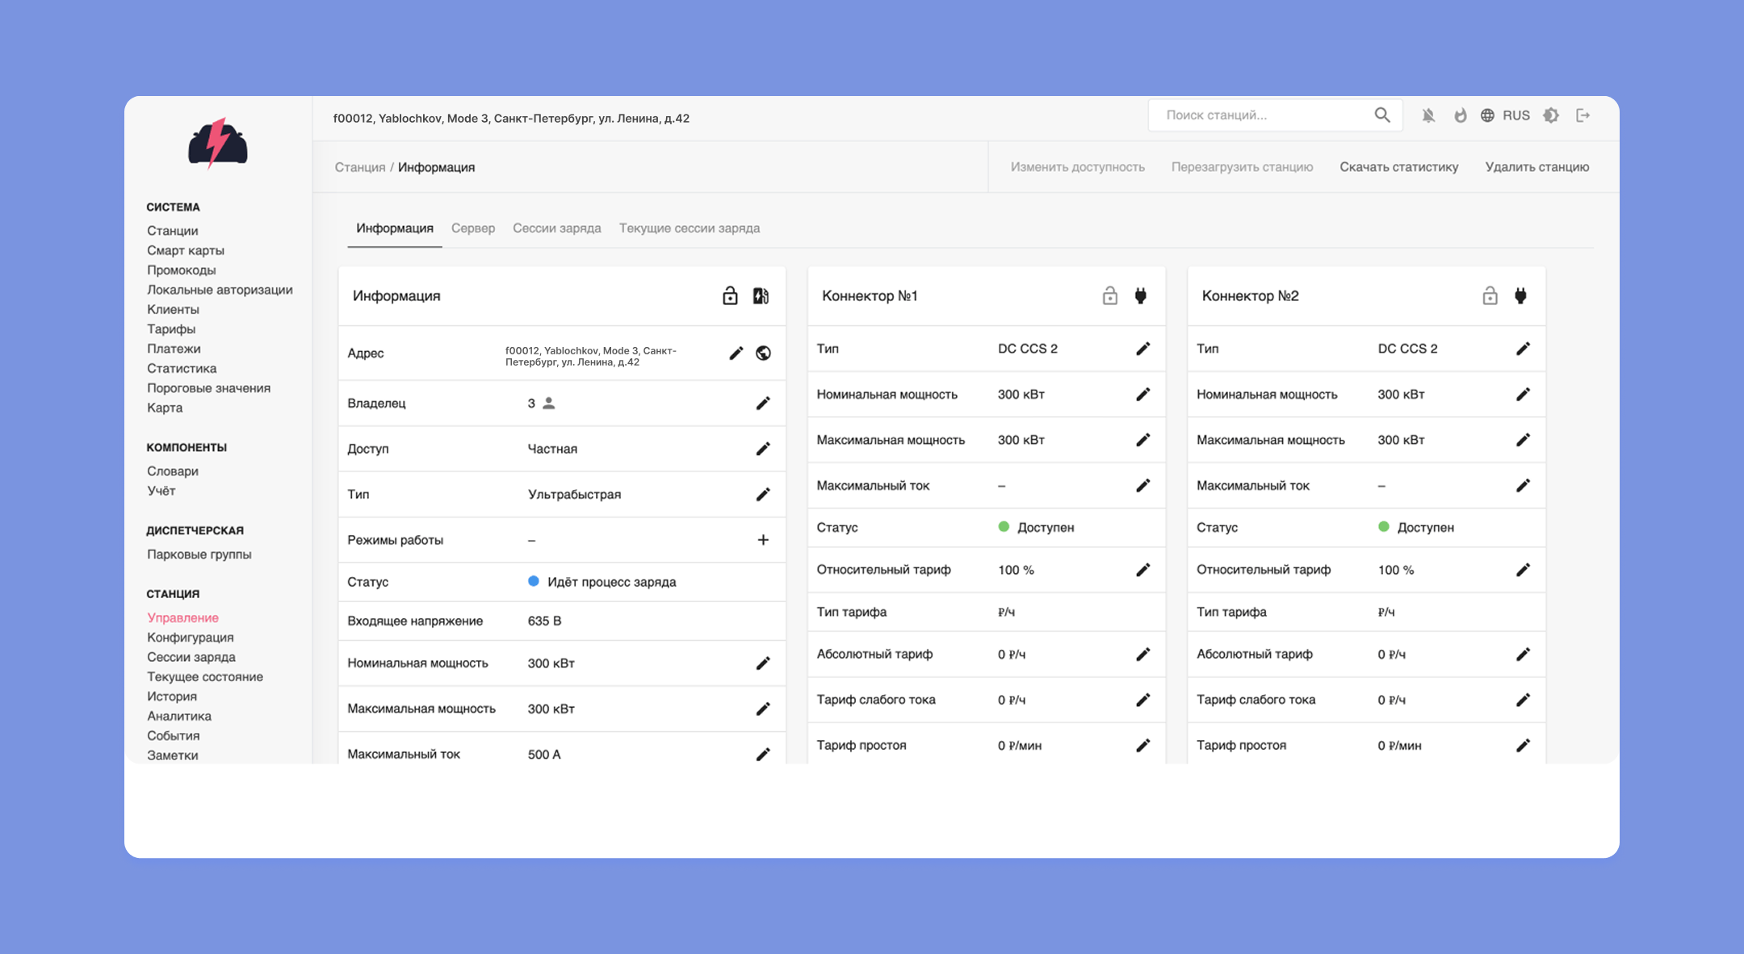Toggle the station lock in Информация header
Image resolution: width=1744 pixels, height=954 pixels.
pyautogui.click(x=730, y=296)
